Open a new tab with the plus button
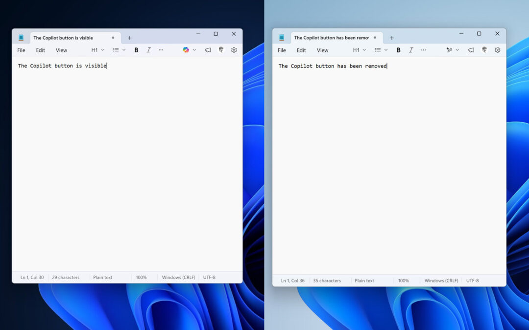Viewport: 529px width, 330px height. (x=129, y=37)
